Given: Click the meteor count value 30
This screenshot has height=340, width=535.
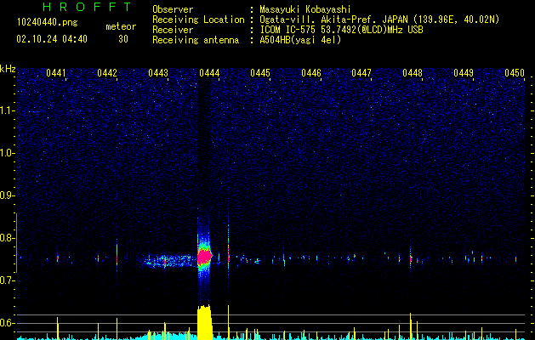Looking at the screenshot, I should pos(123,39).
